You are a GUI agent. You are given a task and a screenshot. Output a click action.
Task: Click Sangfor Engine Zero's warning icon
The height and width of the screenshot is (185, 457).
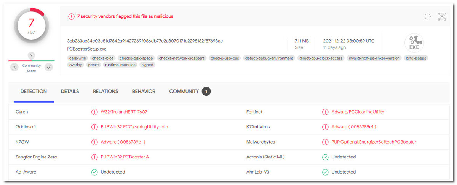coord(94,157)
